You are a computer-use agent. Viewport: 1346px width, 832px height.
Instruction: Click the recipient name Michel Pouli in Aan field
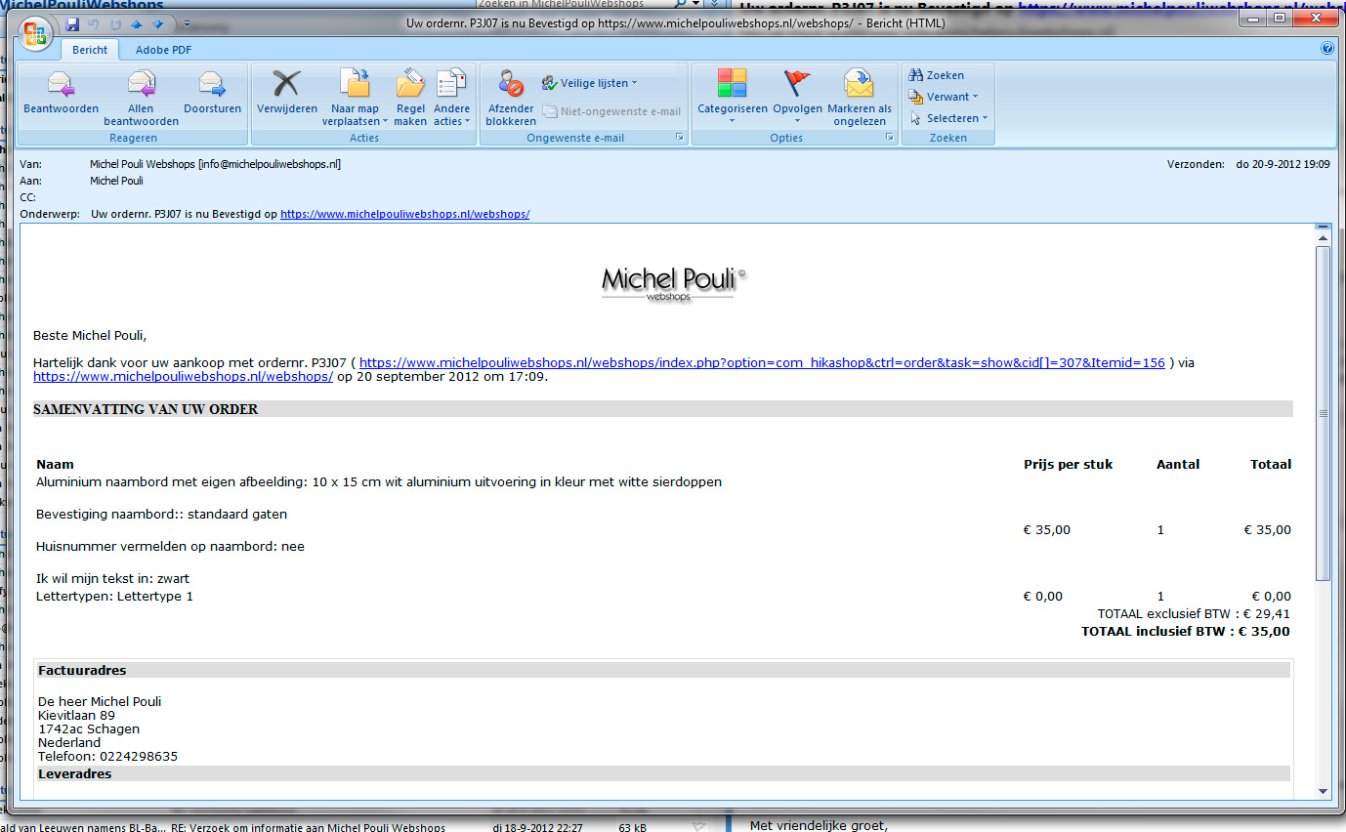(x=116, y=181)
